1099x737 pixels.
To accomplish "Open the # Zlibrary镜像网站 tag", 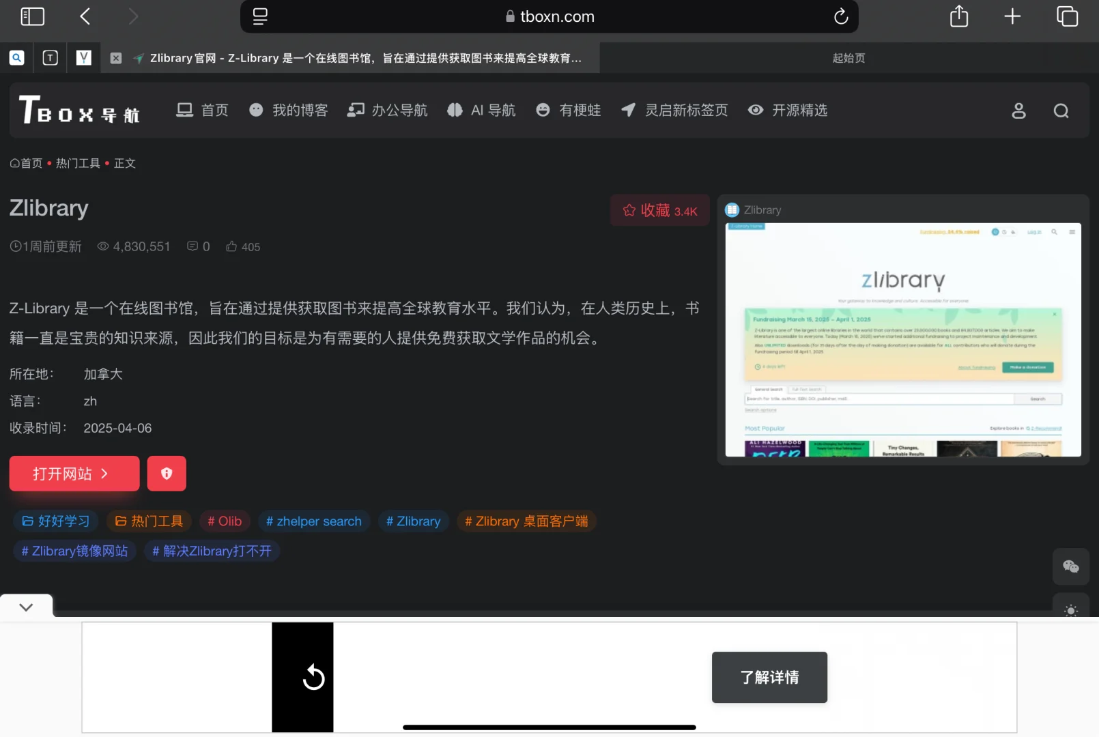I will point(74,551).
